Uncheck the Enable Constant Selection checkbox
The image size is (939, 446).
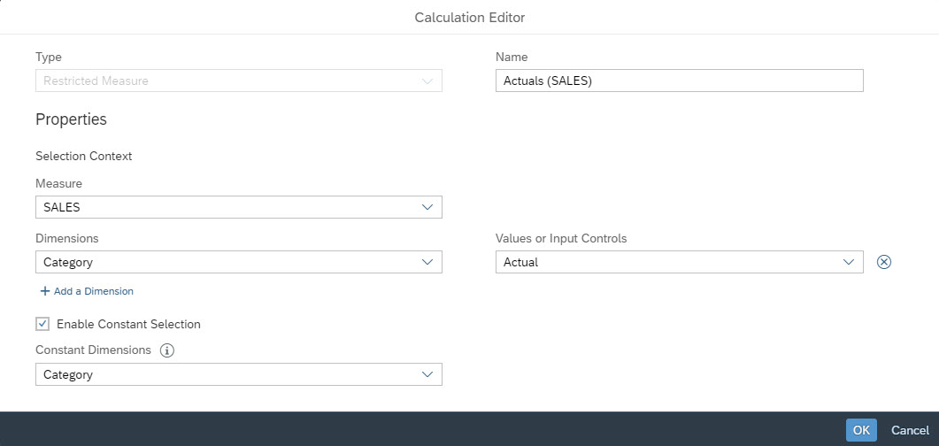pos(42,325)
